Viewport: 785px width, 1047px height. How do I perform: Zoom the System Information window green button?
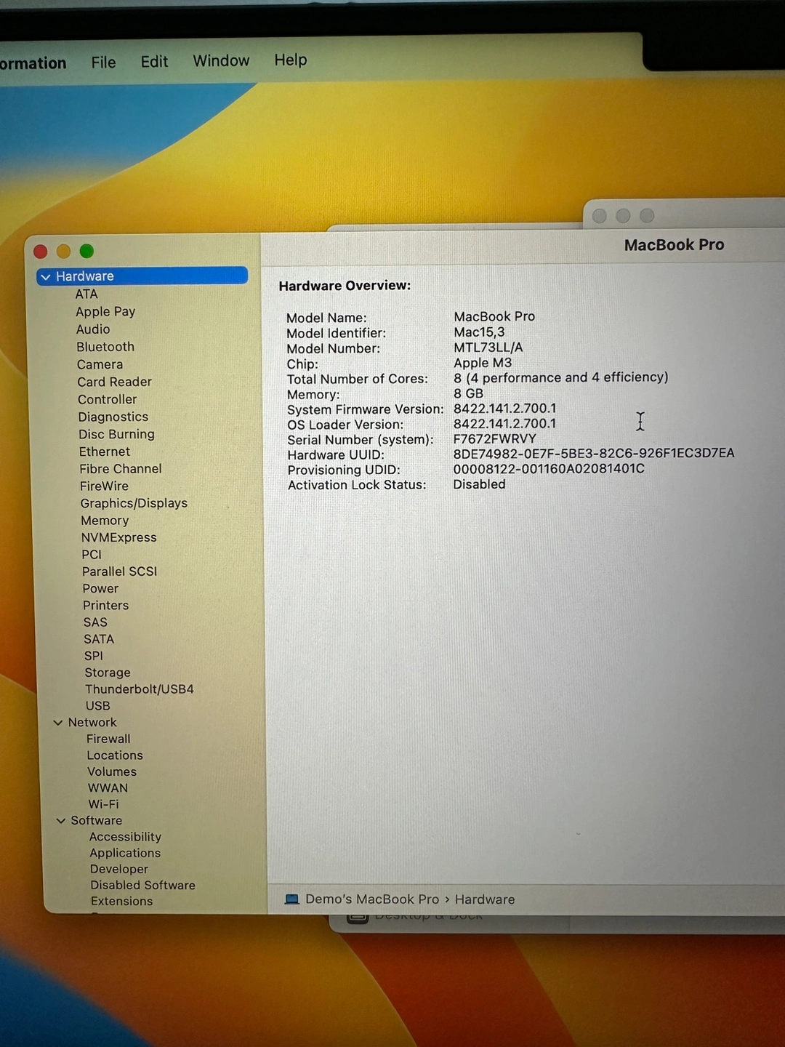[86, 251]
